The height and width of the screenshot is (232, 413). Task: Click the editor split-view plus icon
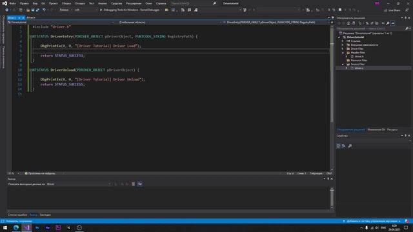(x=332, y=23)
